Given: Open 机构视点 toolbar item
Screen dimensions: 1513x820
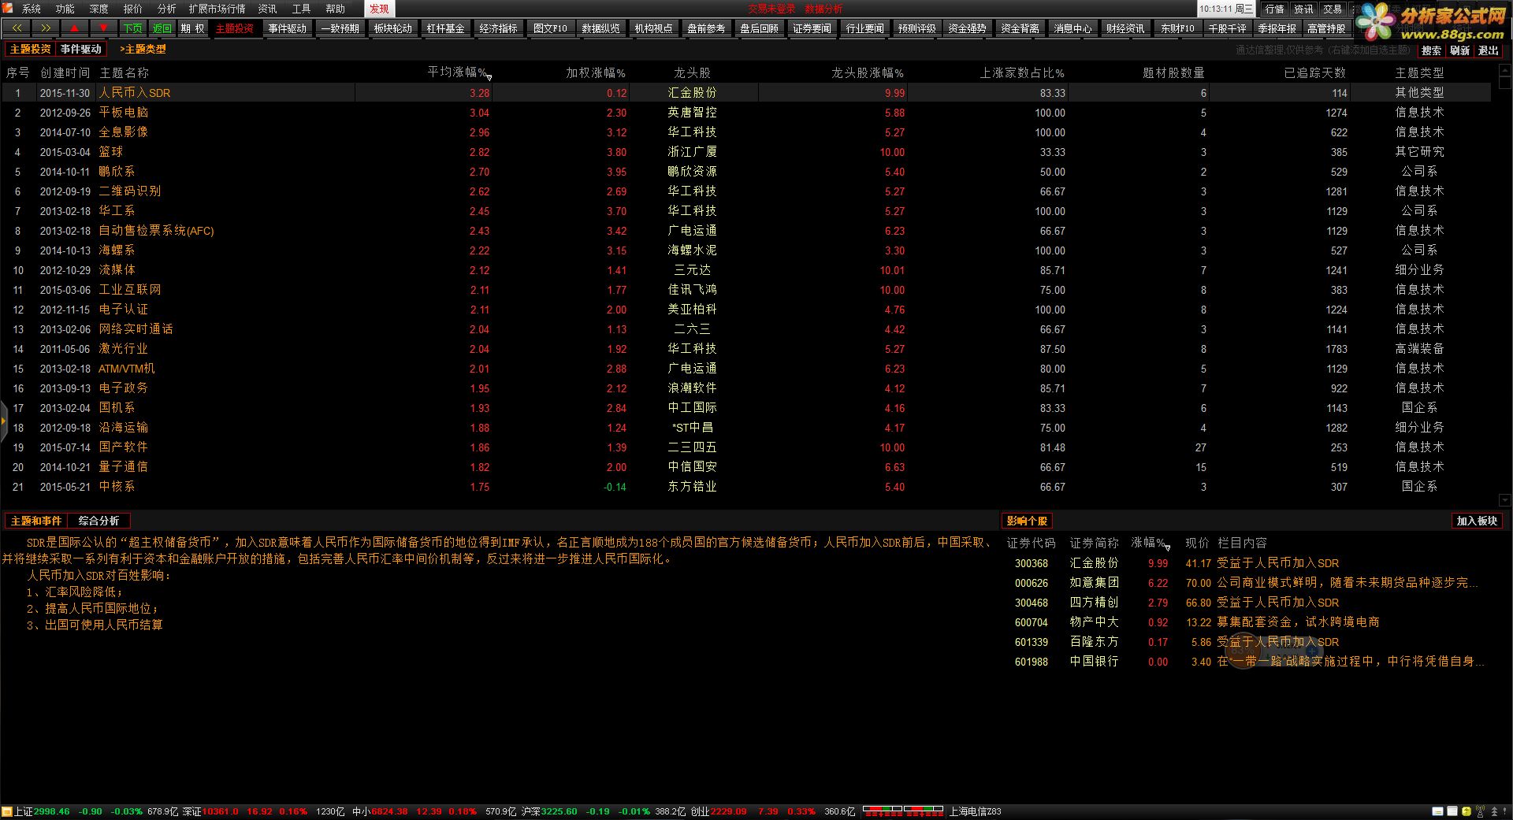Looking at the screenshot, I should 654,28.
